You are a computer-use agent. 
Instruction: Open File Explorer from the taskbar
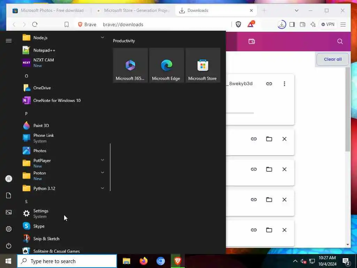126,261
